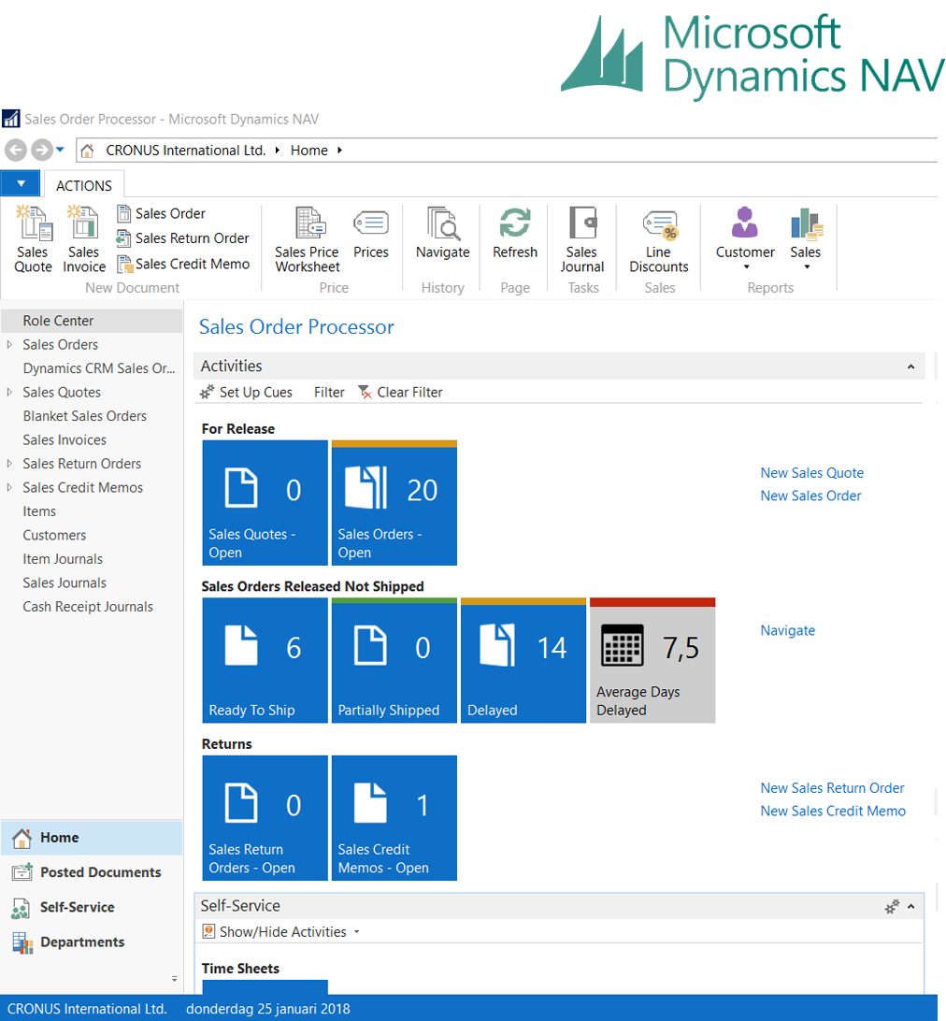Expand the Sales Credit Memos node

point(9,487)
